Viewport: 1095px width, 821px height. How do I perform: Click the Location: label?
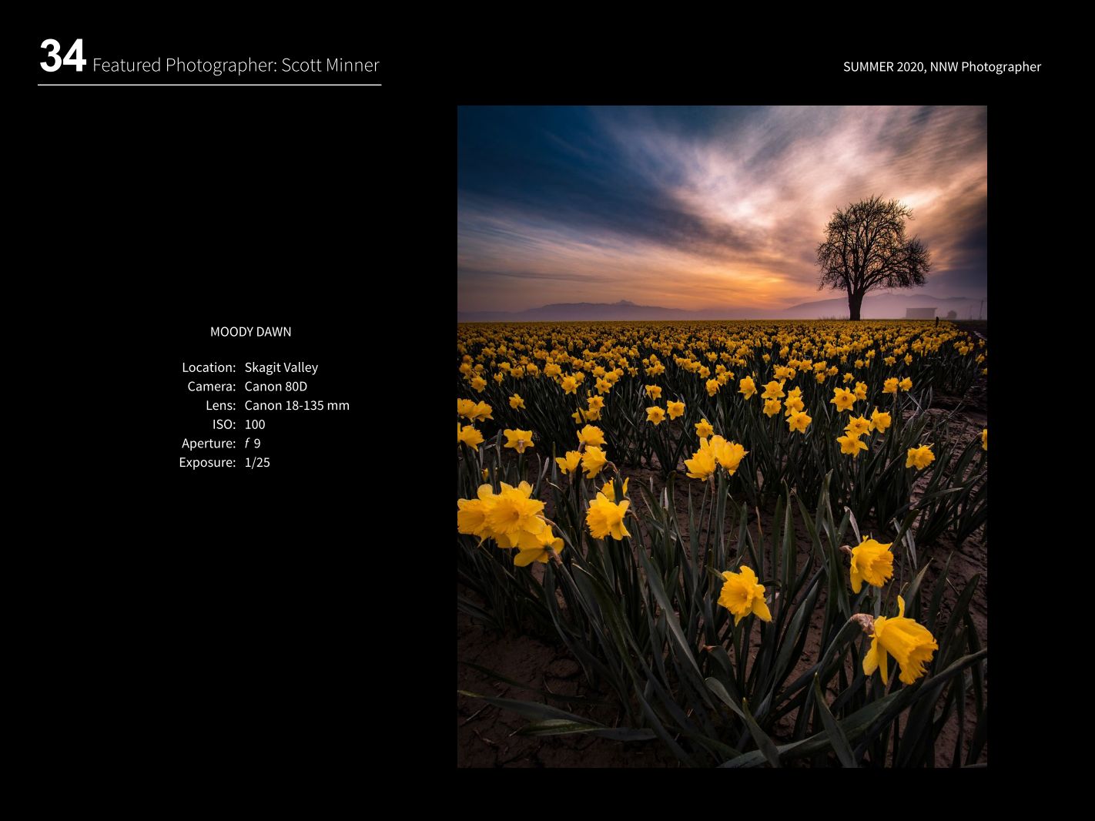(x=209, y=368)
